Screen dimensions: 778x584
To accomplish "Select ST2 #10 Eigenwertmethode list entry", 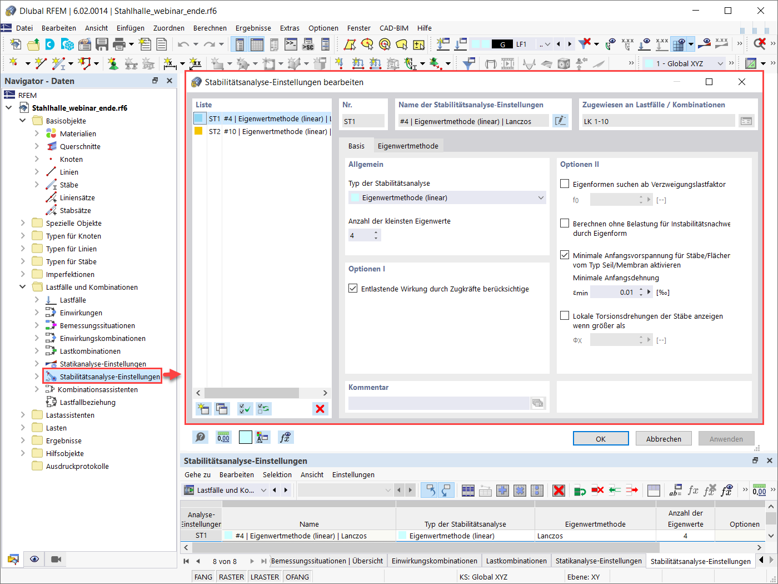I will click(262, 131).
